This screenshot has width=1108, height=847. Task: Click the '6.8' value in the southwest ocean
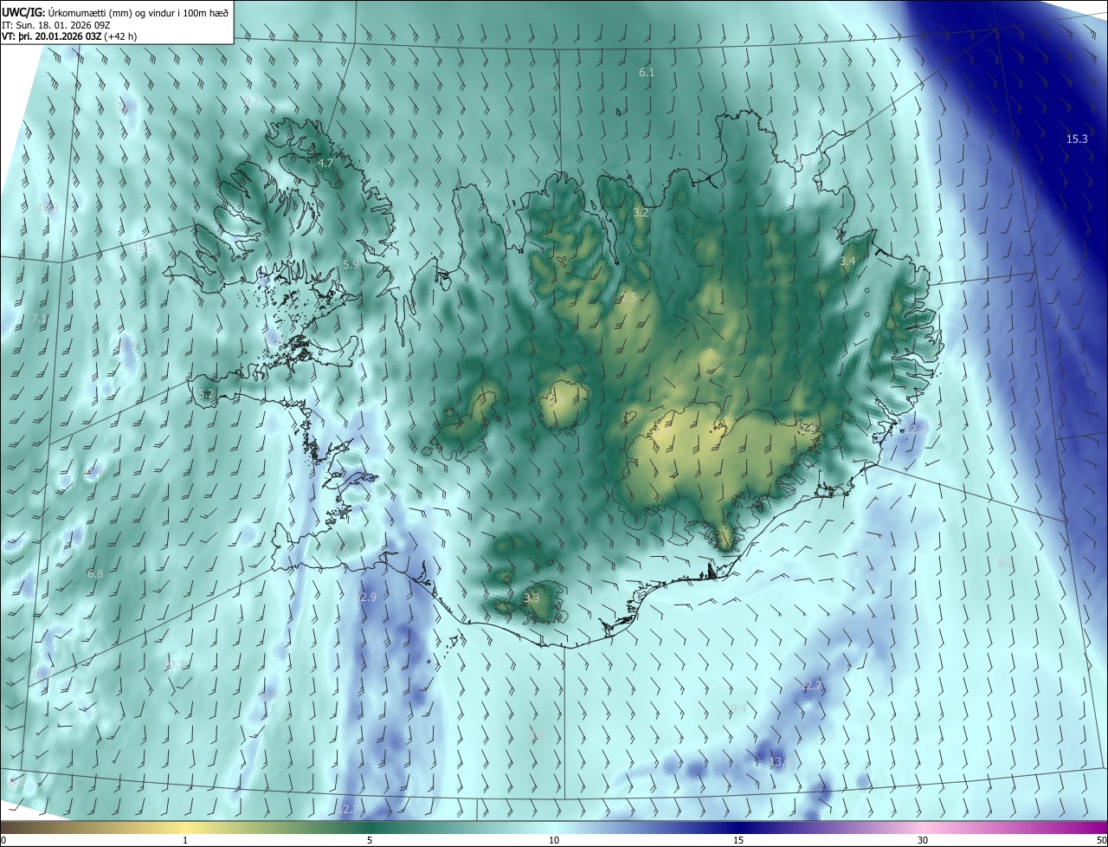[x=95, y=573]
